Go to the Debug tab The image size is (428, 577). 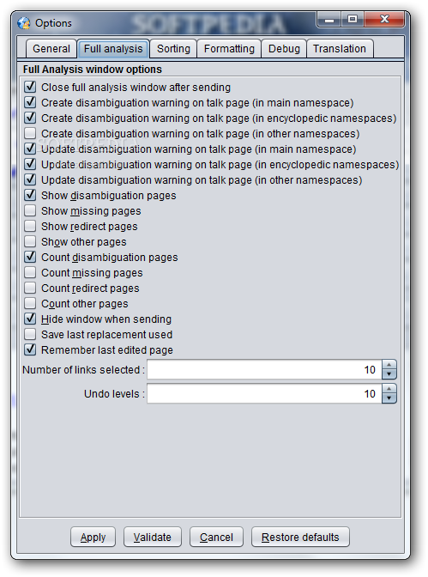pos(284,49)
